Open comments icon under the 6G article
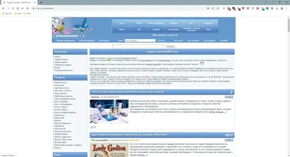This screenshot has height=157, width=290. coord(92,127)
